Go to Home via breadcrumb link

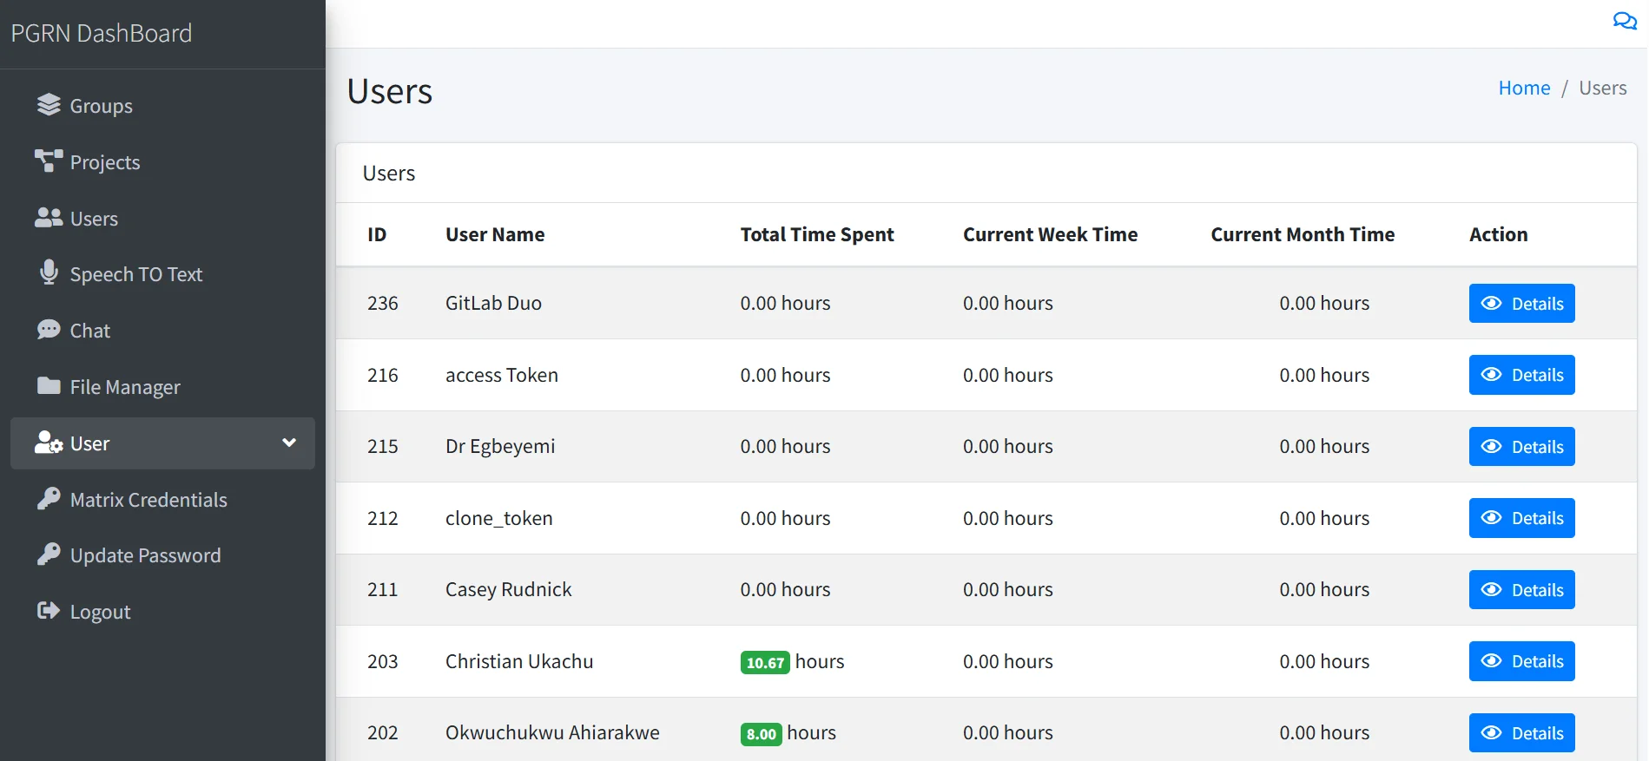pos(1524,88)
